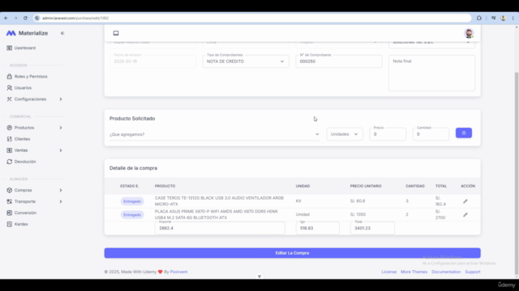Reload the page with browser refresh icon

point(25,18)
